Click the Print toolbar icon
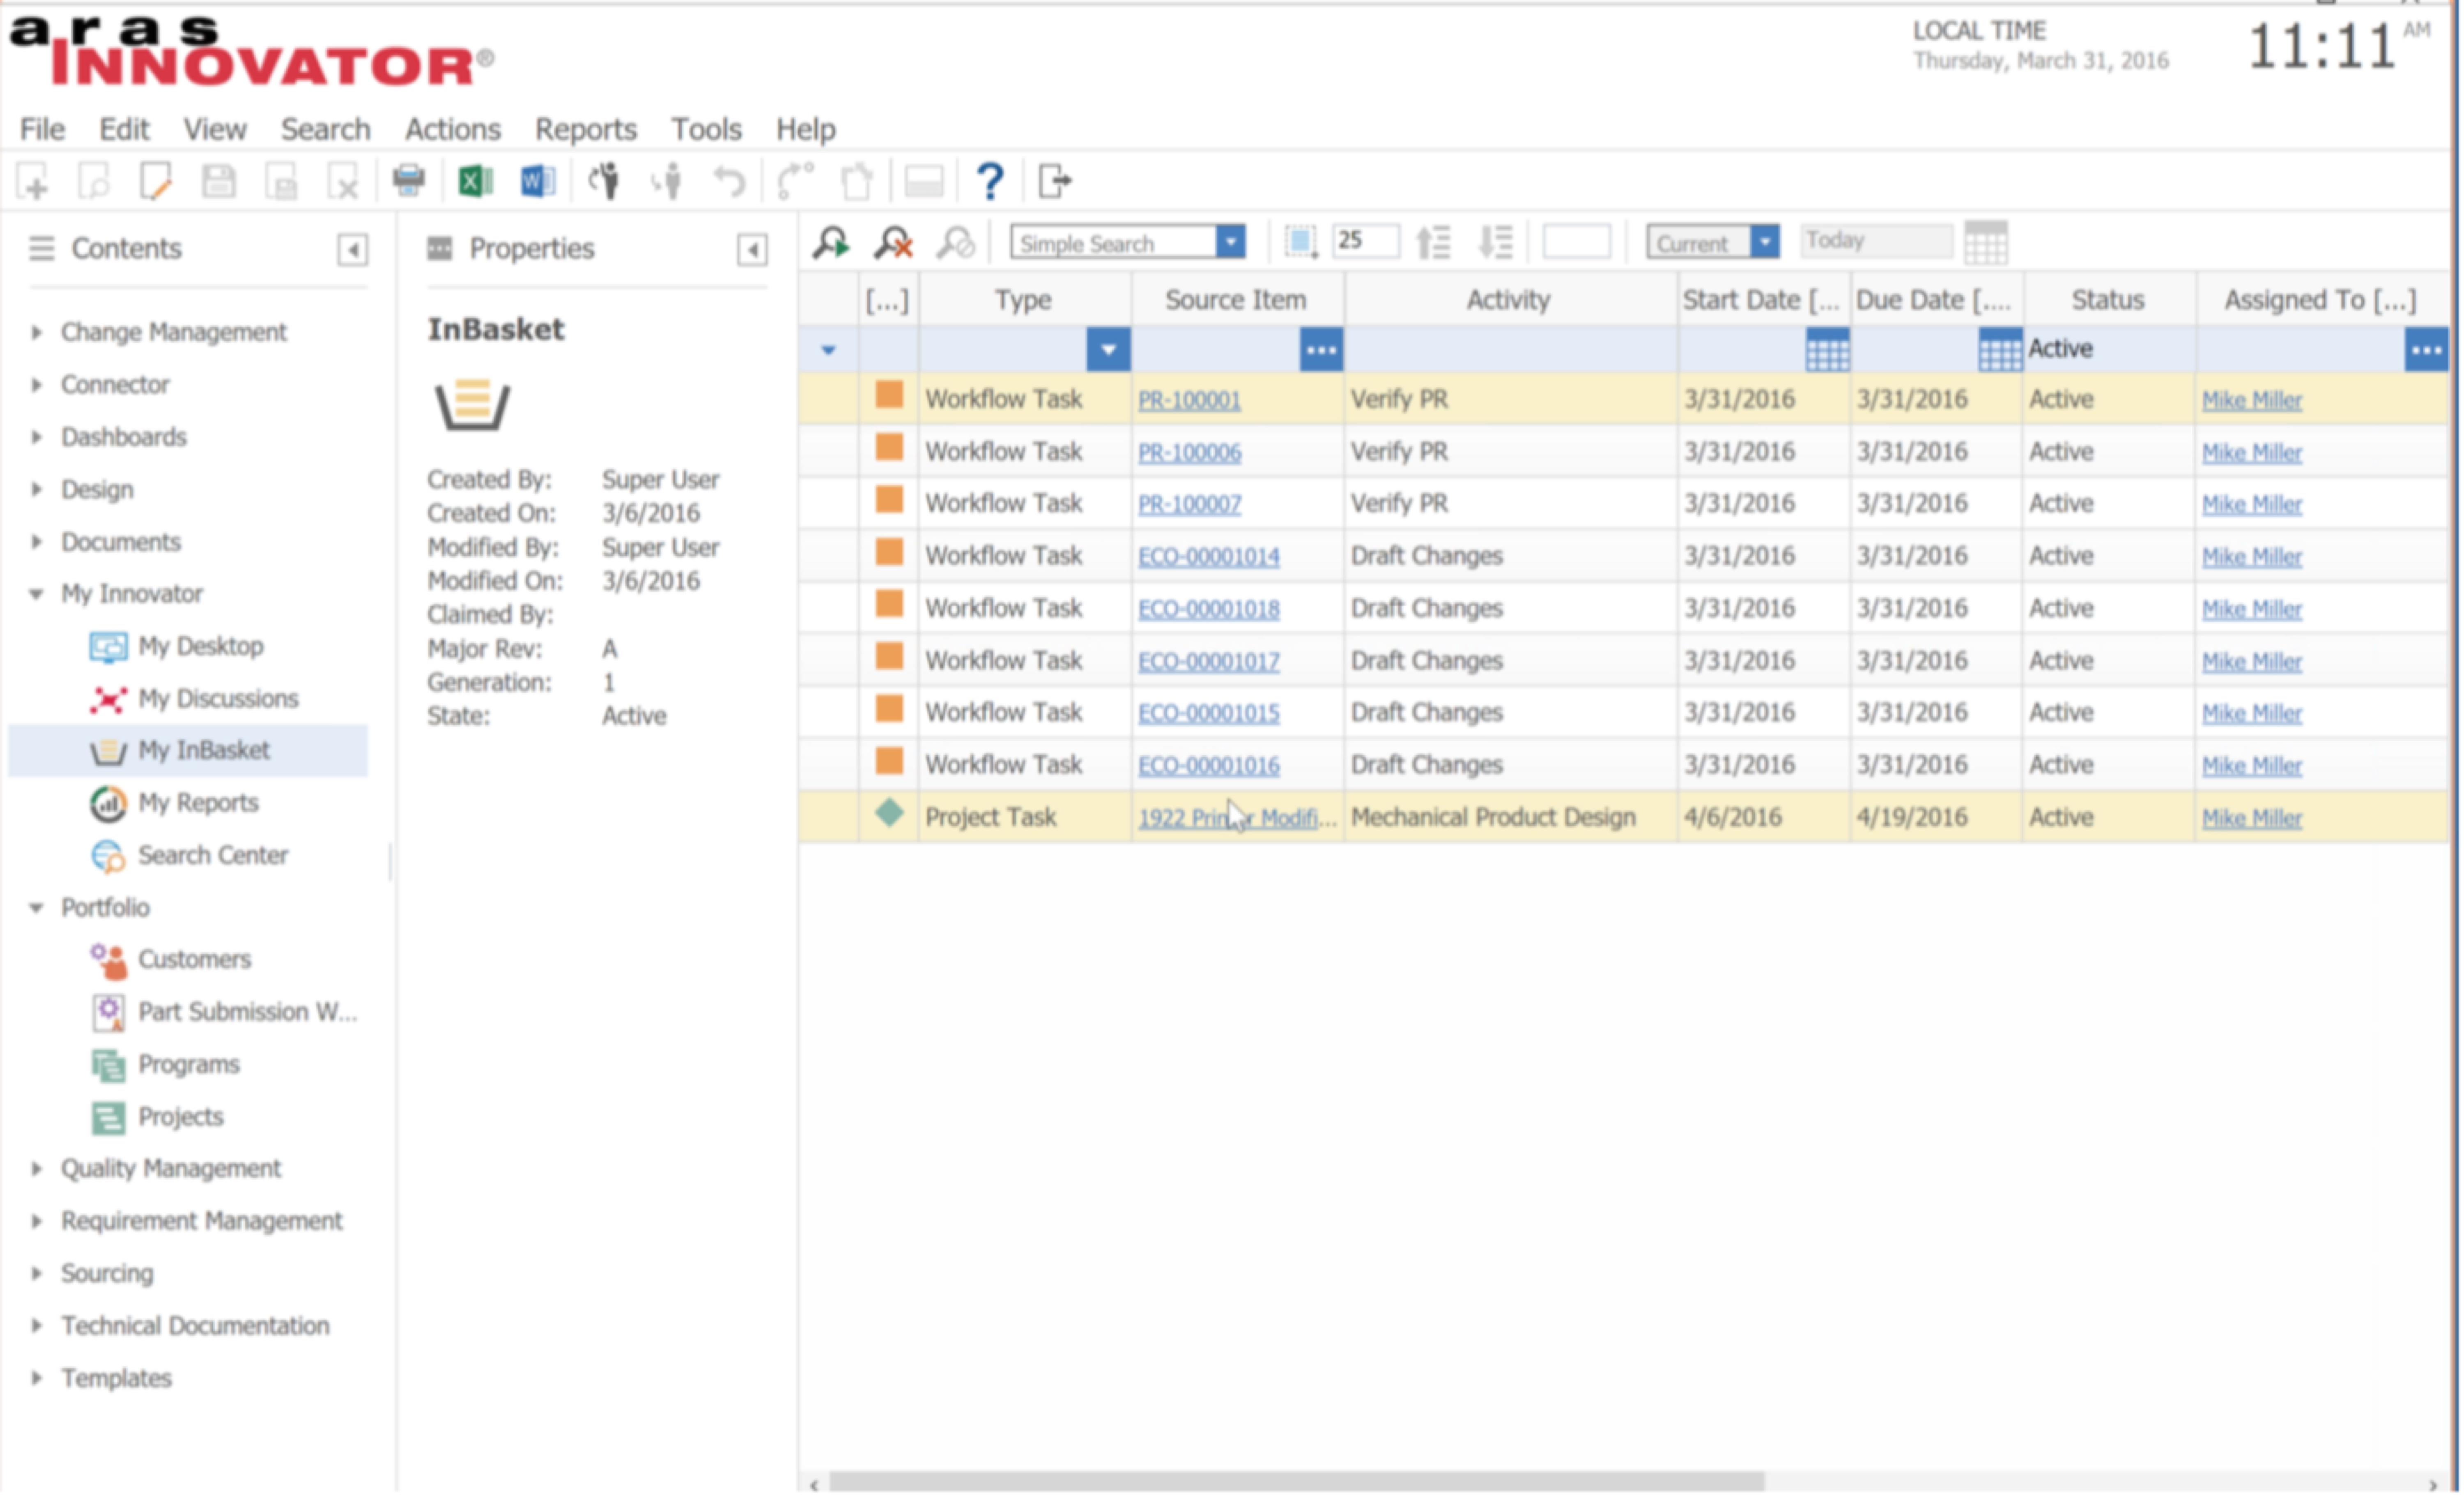Screen dimensions: 2464x1495 click(409, 182)
